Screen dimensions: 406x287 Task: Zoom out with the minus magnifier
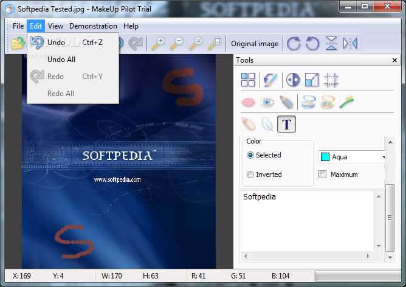177,43
